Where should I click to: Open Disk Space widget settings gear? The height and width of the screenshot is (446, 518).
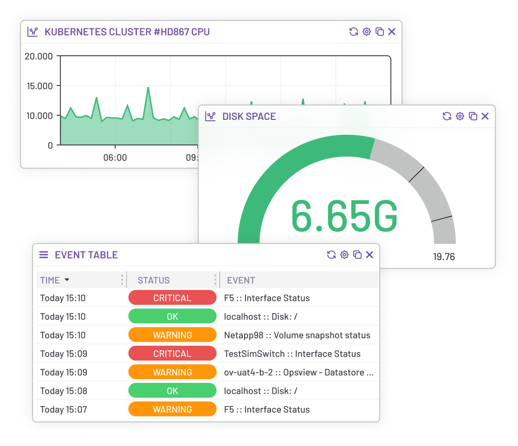(x=460, y=116)
